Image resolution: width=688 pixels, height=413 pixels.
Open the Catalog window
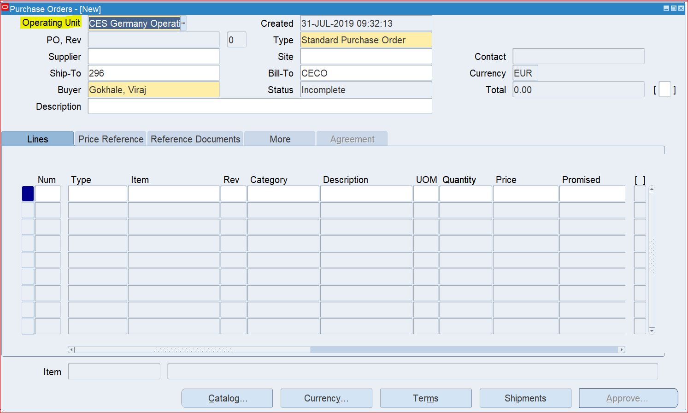coord(227,398)
